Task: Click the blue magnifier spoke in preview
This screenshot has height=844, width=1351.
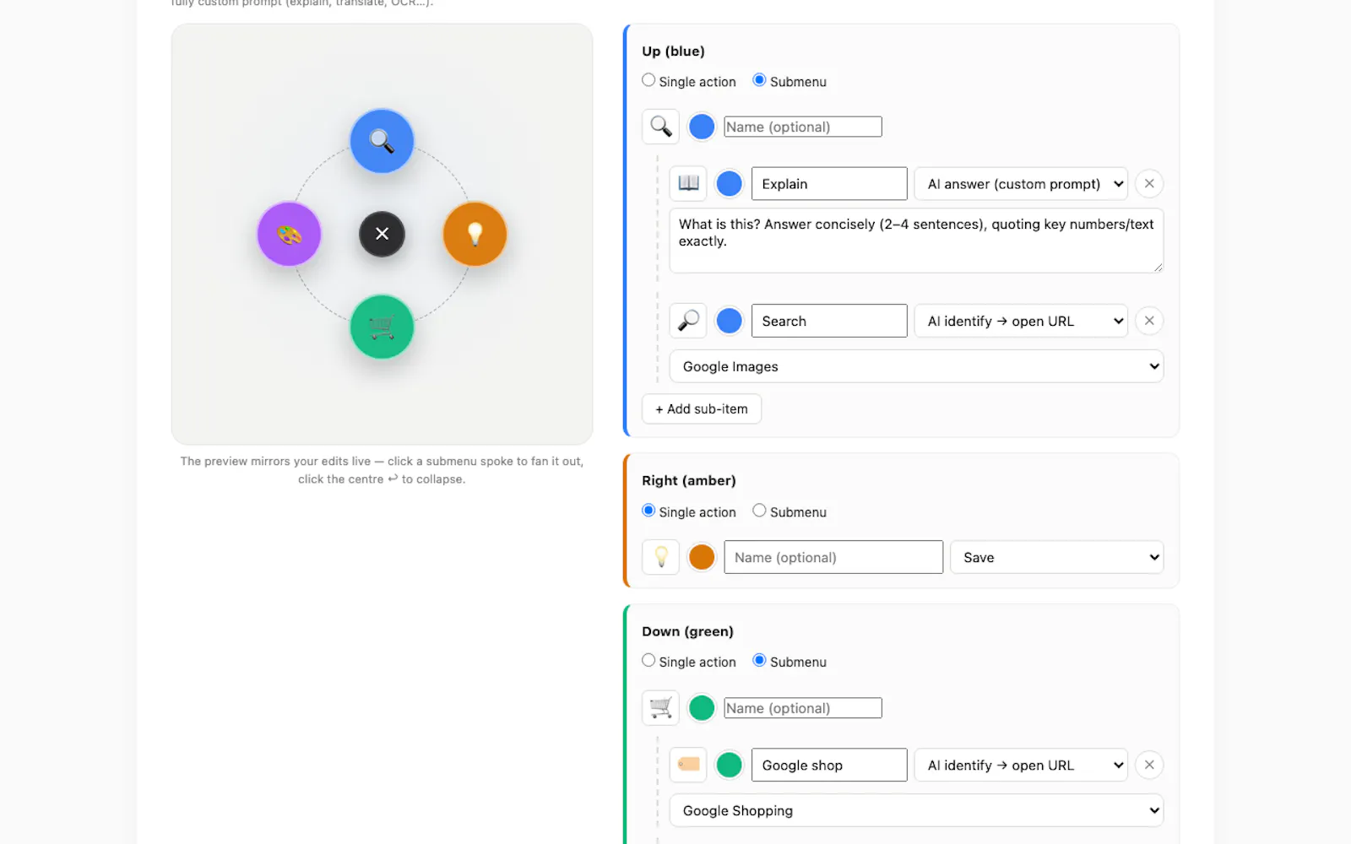Action: (382, 141)
